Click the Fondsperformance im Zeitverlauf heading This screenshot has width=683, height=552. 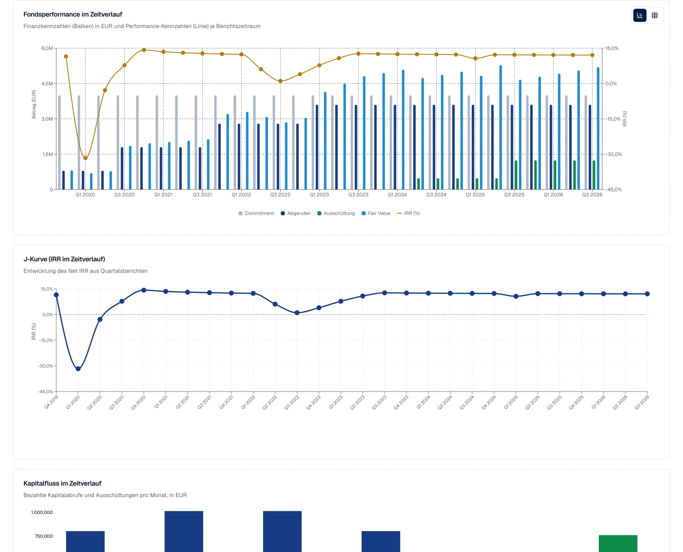[73, 15]
